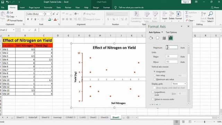Click Tell me what you want to do
The width and height of the screenshot is (222, 125).
(131, 8)
